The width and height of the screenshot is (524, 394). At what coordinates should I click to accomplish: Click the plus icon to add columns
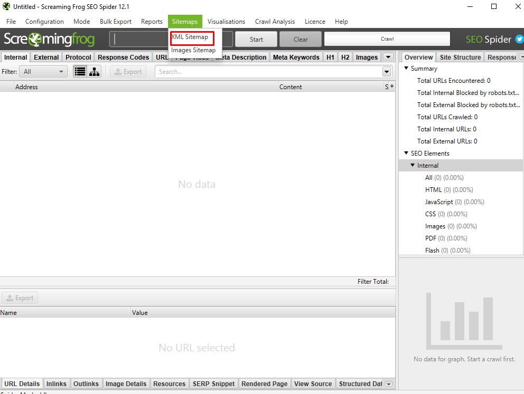click(392, 86)
